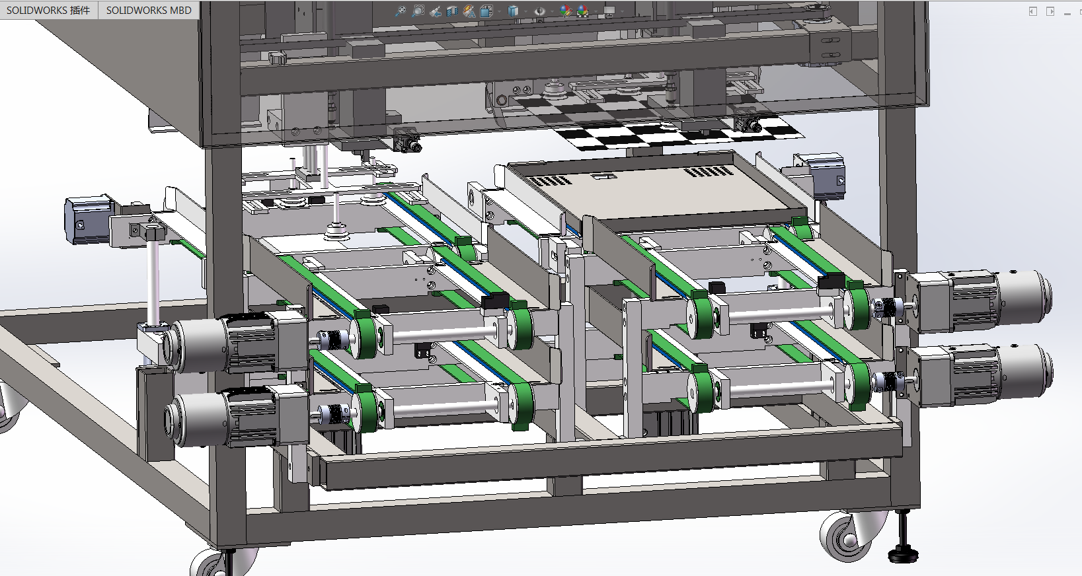
Task: Click the Apply Scene icon
Action: click(582, 11)
